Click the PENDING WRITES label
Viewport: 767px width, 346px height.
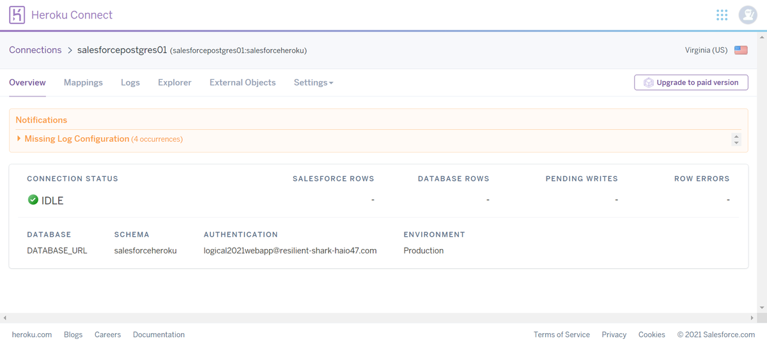[x=582, y=179]
